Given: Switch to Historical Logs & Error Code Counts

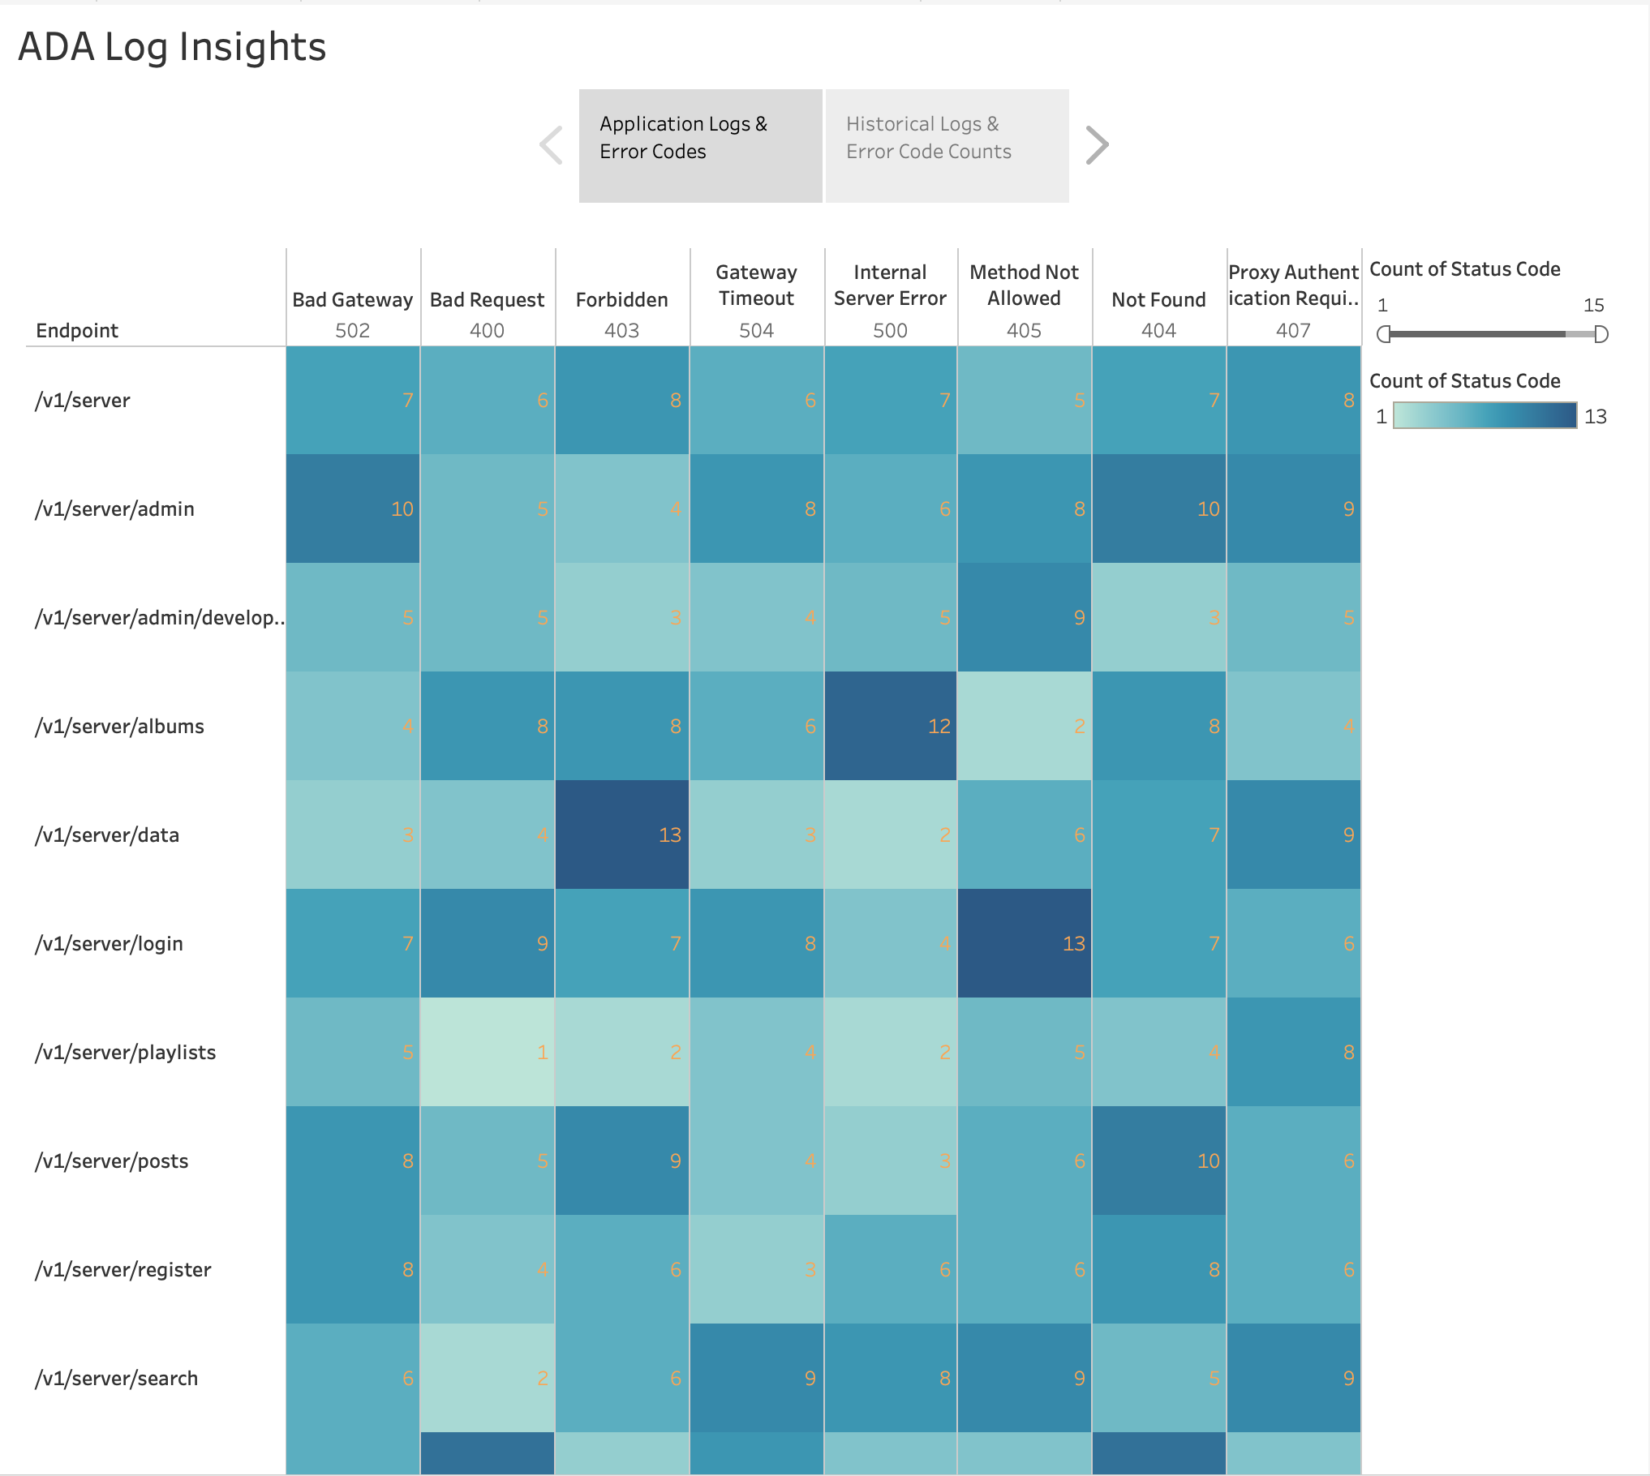Looking at the screenshot, I should click(x=947, y=145).
